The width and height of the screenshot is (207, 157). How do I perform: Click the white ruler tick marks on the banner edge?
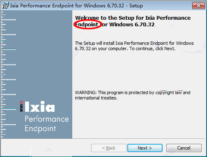click(x=9, y=75)
